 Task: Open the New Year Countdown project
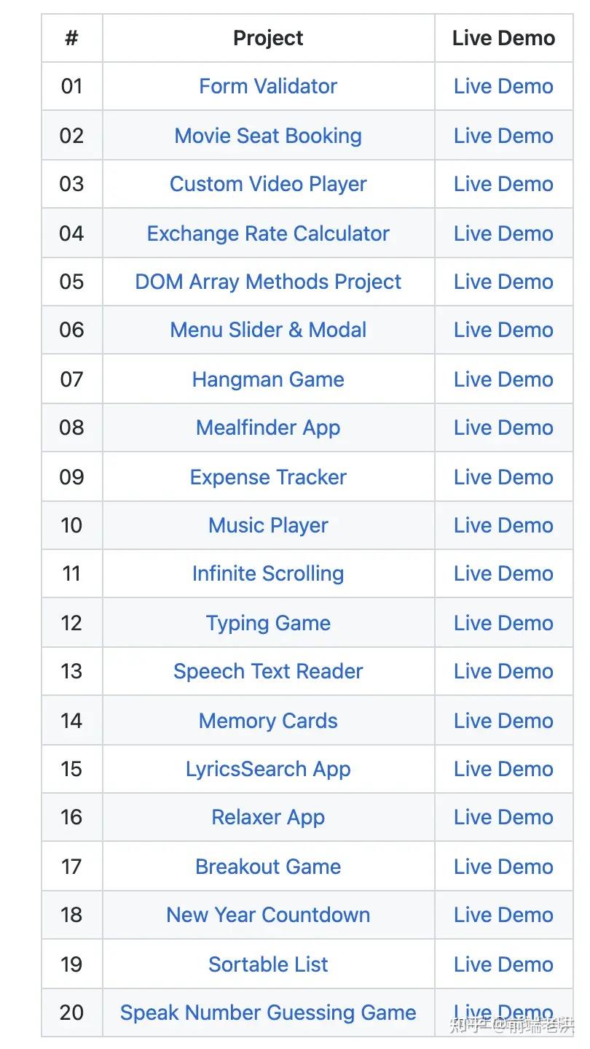click(x=268, y=915)
